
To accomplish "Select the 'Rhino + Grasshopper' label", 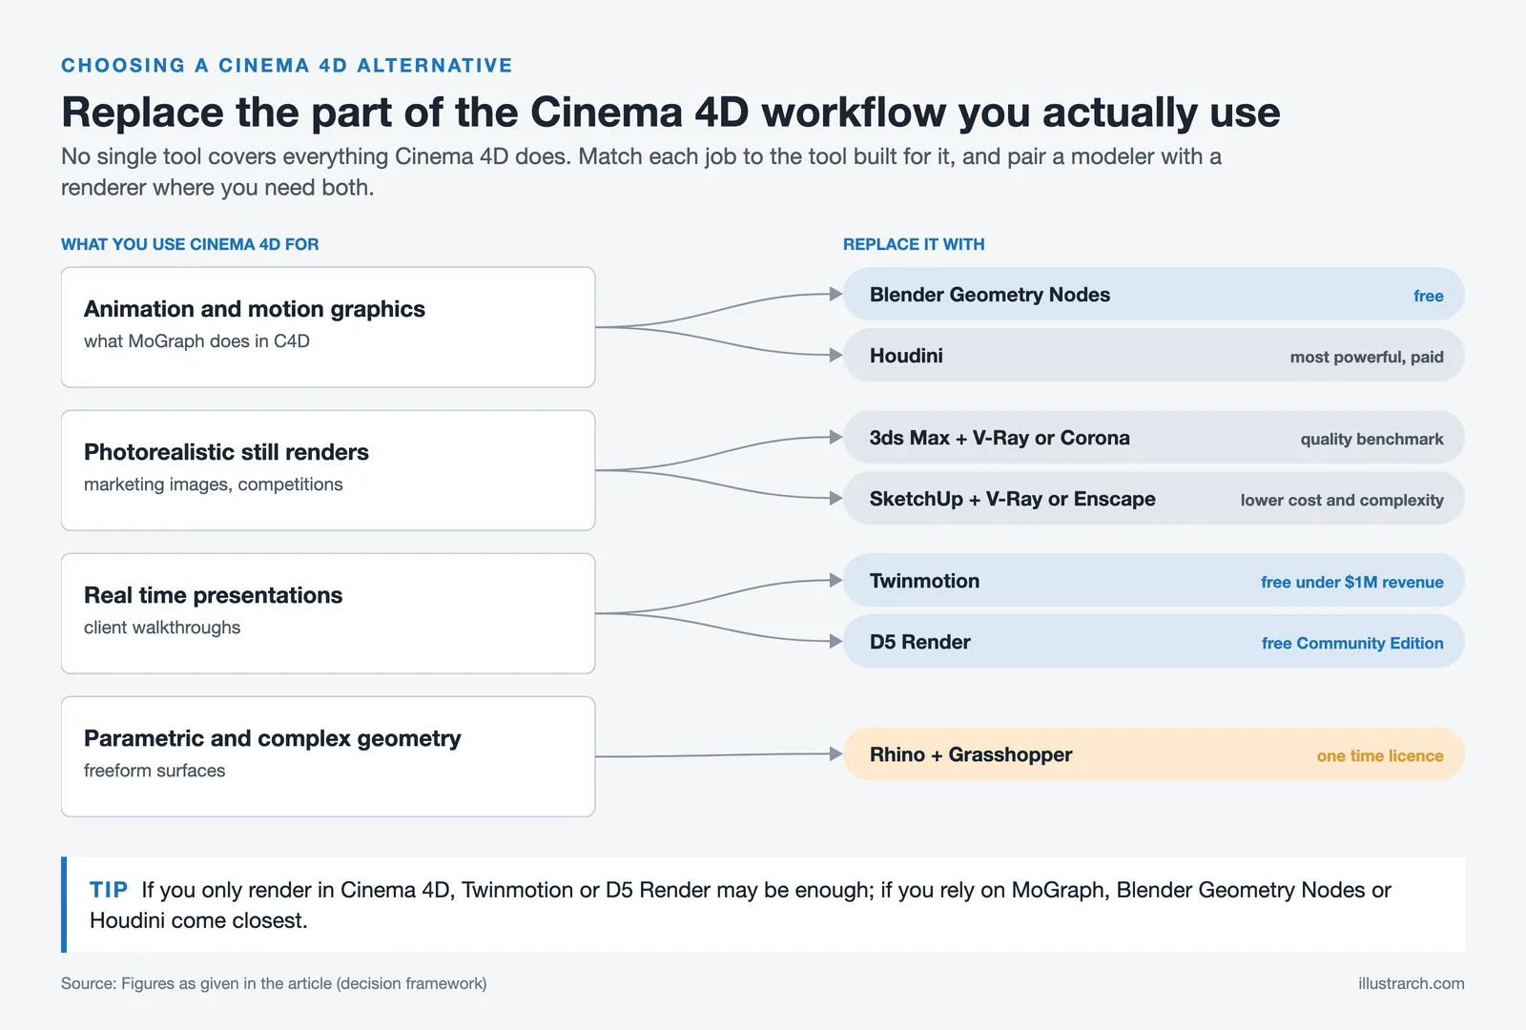I will pyautogui.click(x=971, y=754).
